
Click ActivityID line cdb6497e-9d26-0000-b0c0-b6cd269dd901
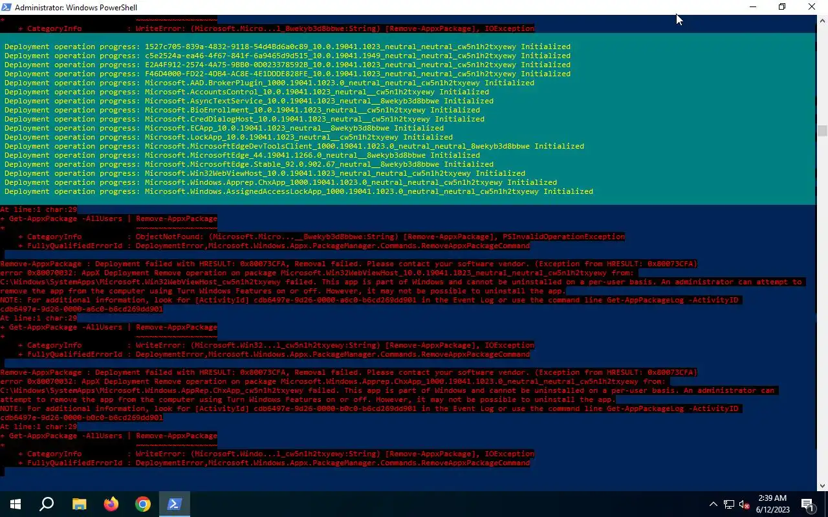pyautogui.click(x=82, y=417)
